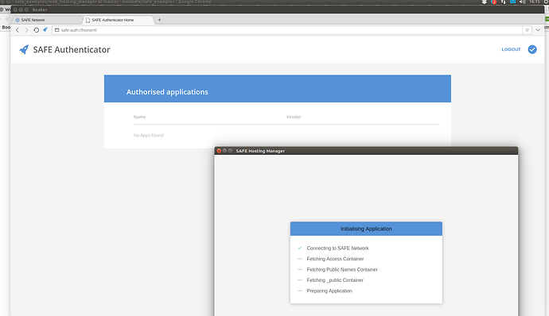Click the Initialising Application header
549x316 pixels.
[x=366, y=229]
